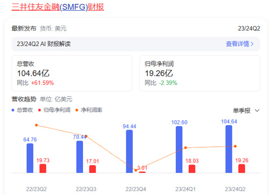This screenshot has height=195, width=269.
Task: Select the red 17.01 profit bar
Action: click(93, 169)
